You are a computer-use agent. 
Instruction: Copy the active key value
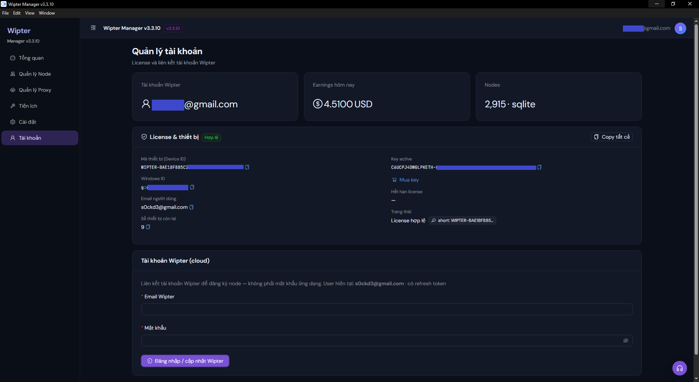[540, 167]
